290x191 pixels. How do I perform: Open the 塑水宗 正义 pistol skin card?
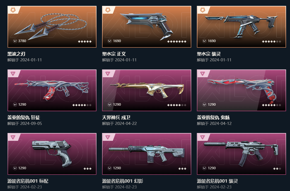click(x=147, y=27)
